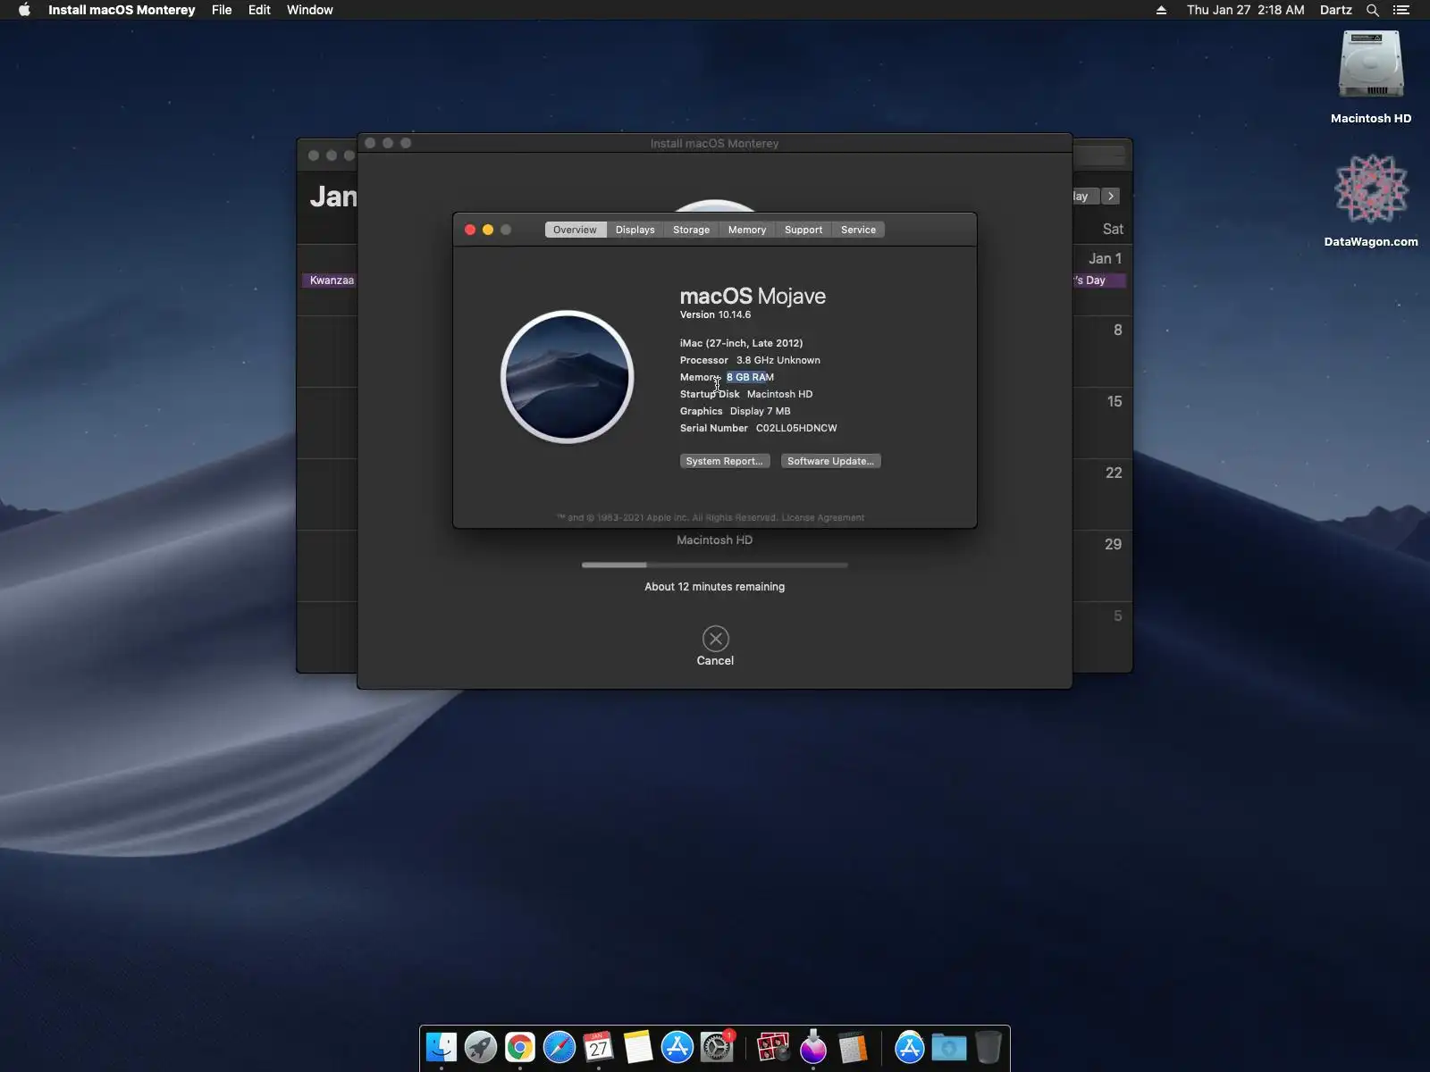This screenshot has height=1072, width=1430.
Task: Click the Startup Disk value Macintosh HD
Action: pos(779,394)
